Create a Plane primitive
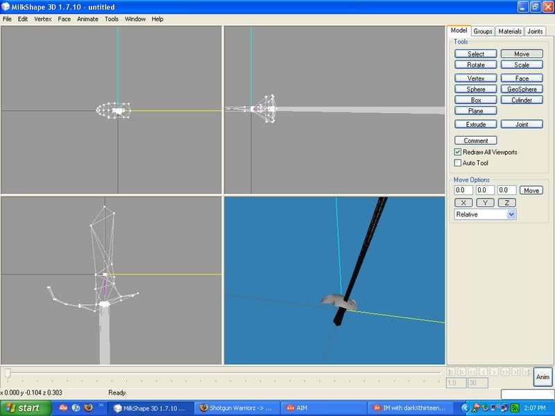The width and height of the screenshot is (555, 416). (476, 111)
